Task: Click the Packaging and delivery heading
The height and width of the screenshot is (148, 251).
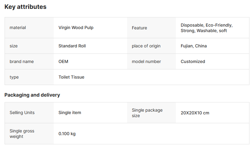Action: click(x=32, y=95)
